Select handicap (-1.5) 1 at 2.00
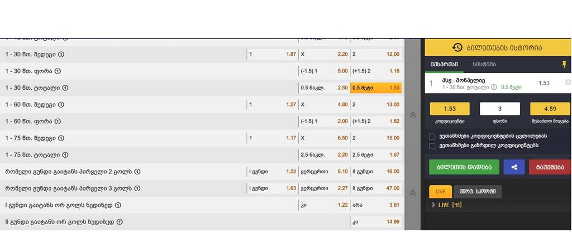 point(324,121)
